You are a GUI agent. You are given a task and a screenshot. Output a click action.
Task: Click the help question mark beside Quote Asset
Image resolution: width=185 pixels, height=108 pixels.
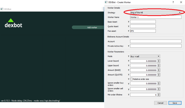click(x=128, y=26)
